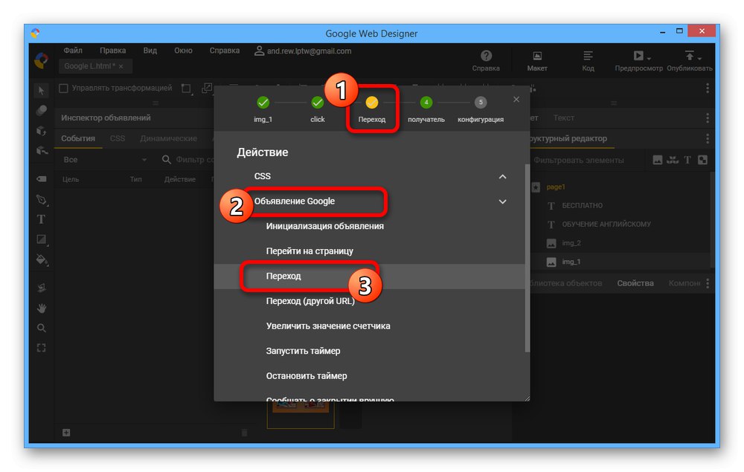
Task: Switch to Код code view
Action: tap(588, 61)
